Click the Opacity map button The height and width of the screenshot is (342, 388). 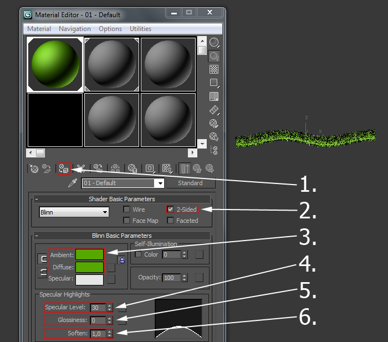(199, 278)
